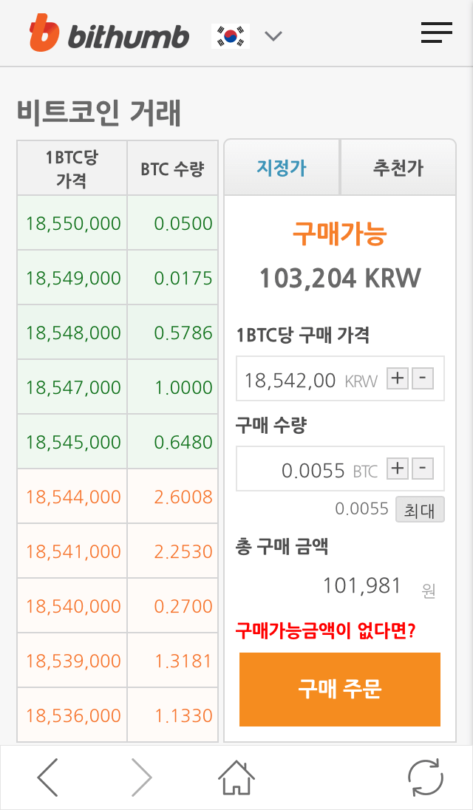
Task: Navigate forward using the forward arrow
Action: pyautogui.click(x=141, y=777)
